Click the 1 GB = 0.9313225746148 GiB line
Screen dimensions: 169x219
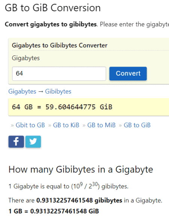tap(54, 211)
